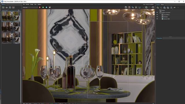Hide the Display Correction layer eye

[x=157, y=13]
